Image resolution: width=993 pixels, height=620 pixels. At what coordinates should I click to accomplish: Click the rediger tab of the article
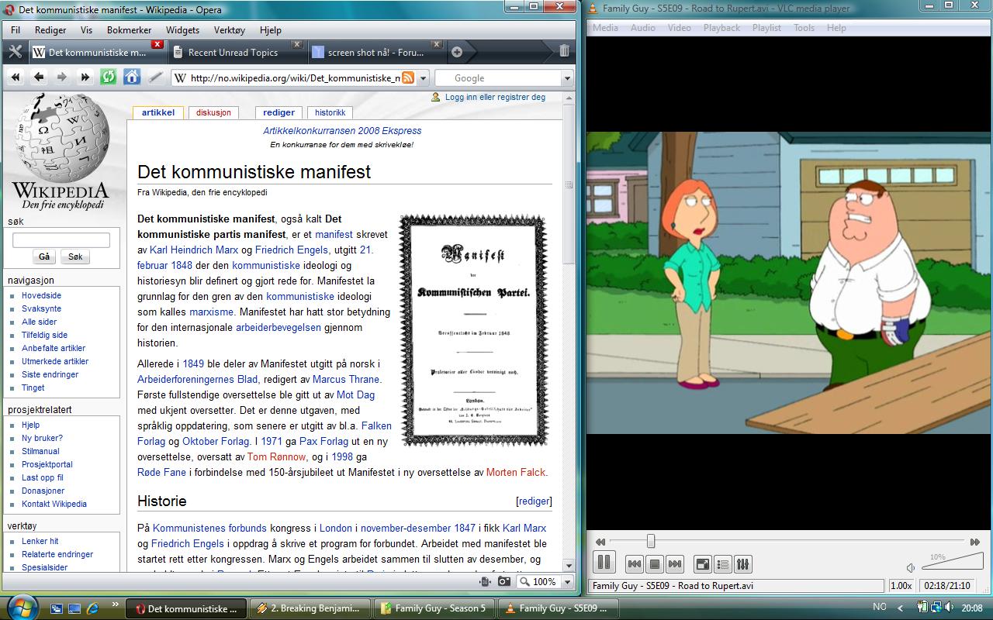(279, 112)
